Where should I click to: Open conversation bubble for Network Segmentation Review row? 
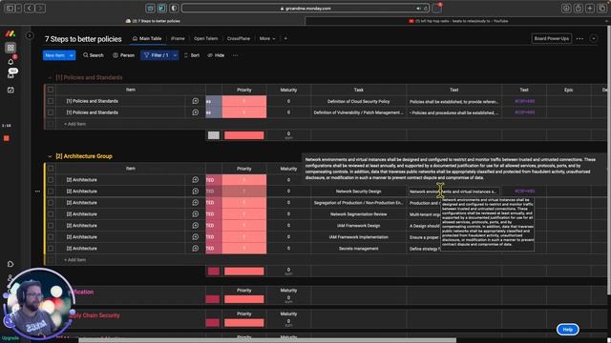point(195,213)
